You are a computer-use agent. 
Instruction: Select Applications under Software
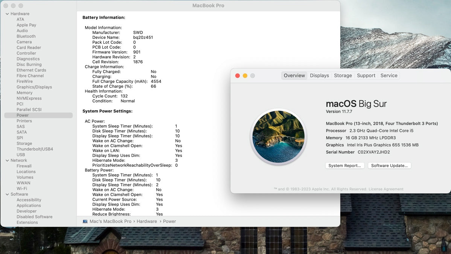click(29, 206)
